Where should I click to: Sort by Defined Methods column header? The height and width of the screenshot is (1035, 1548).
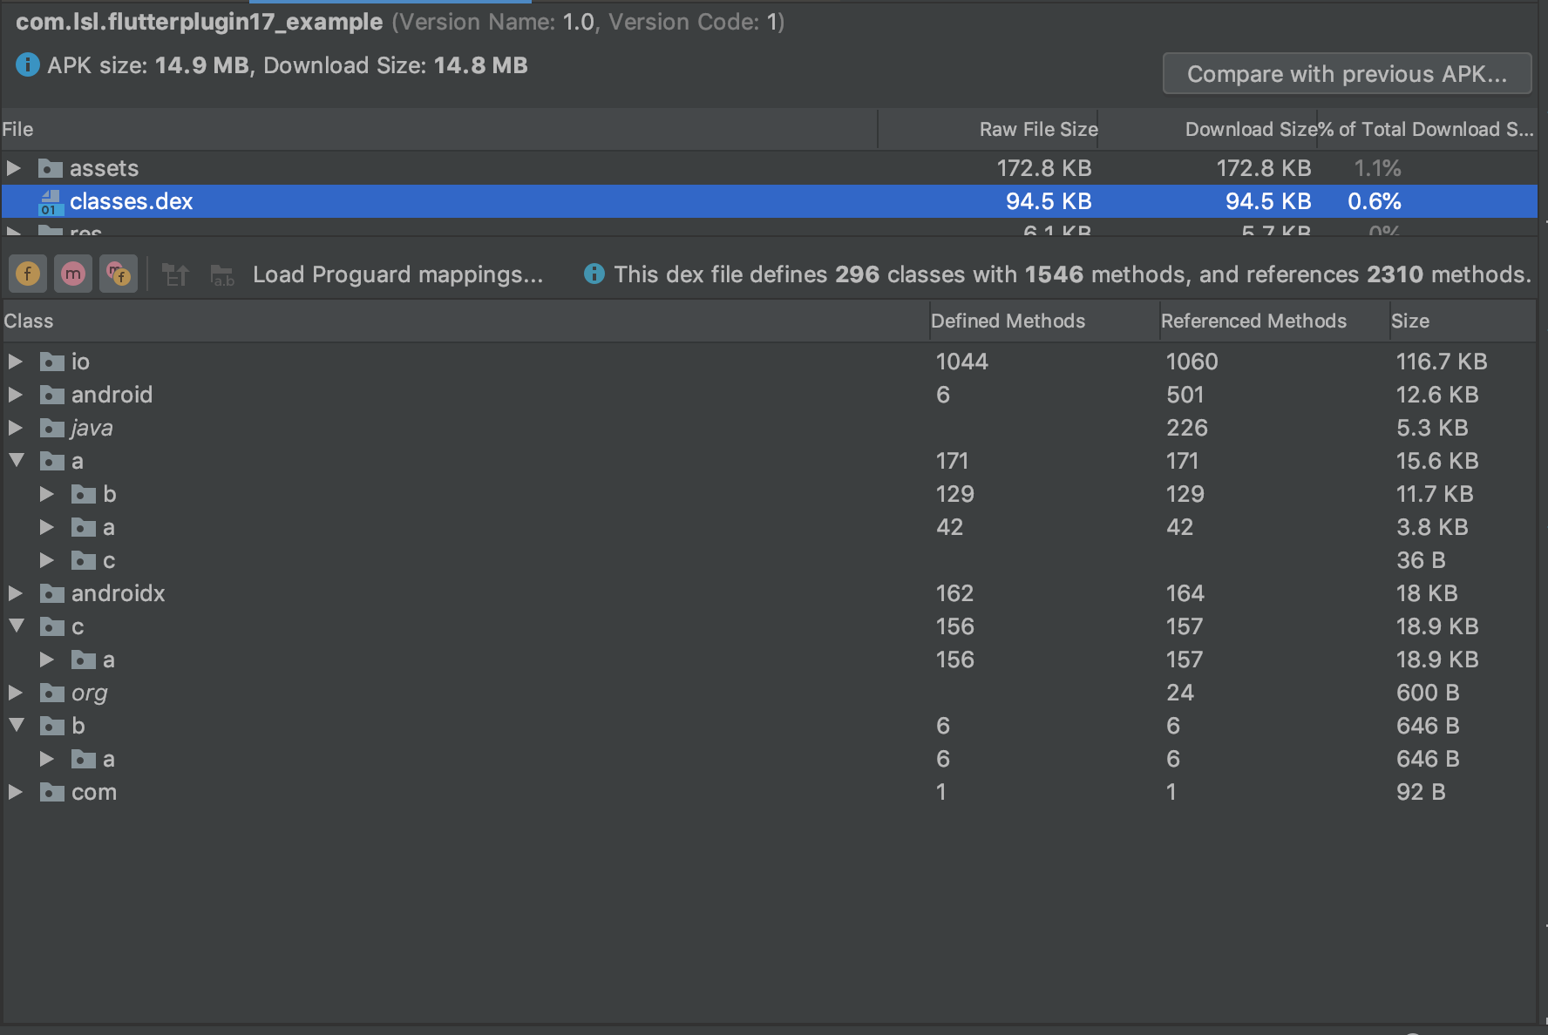click(x=1008, y=321)
